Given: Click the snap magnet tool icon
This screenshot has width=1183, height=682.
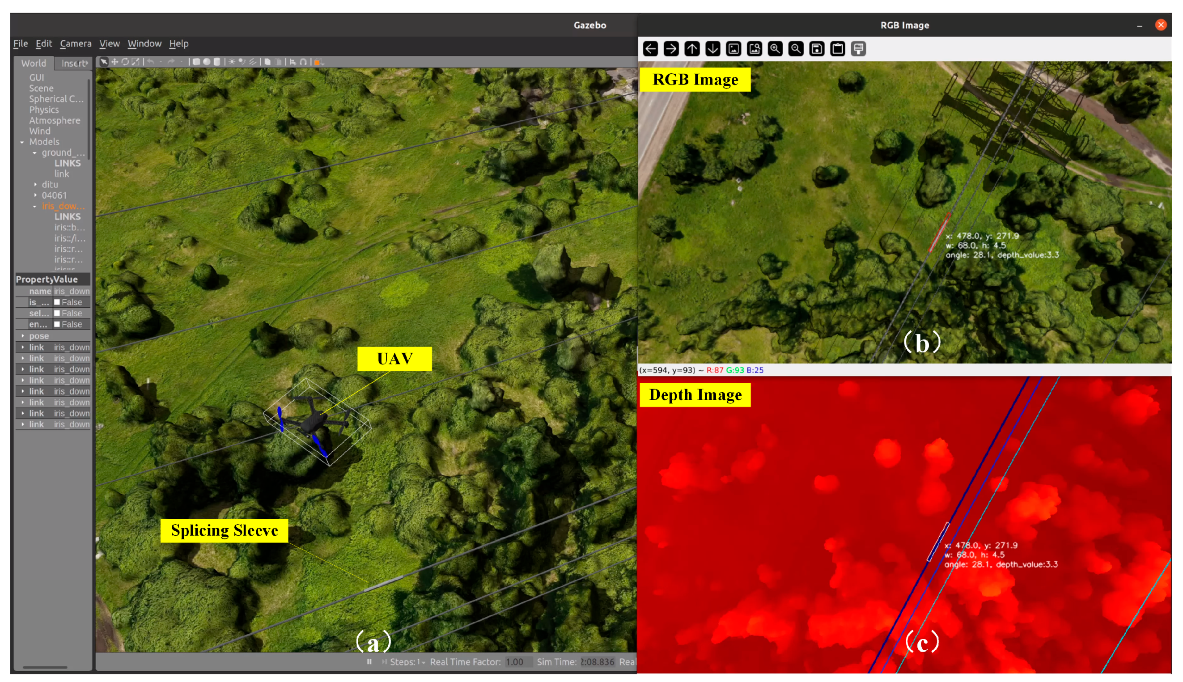Looking at the screenshot, I should click(304, 62).
